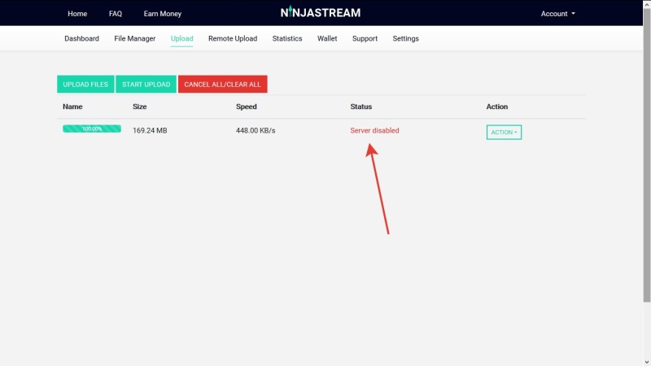Open the Wallet tab

point(327,38)
